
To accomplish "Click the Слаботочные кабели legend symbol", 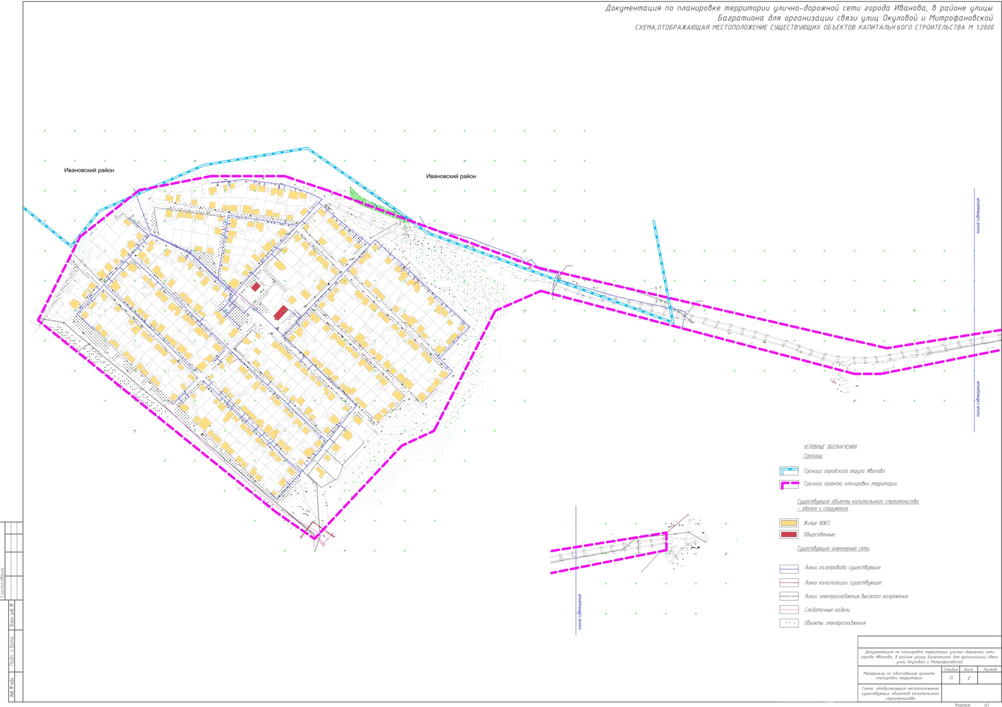I will pos(789,610).
